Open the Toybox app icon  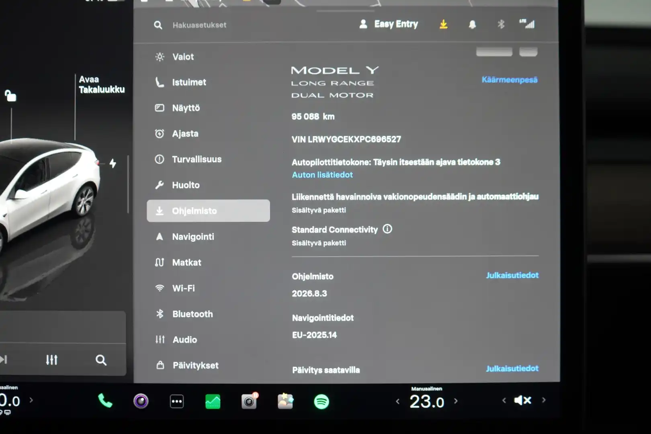click(285, 401)
